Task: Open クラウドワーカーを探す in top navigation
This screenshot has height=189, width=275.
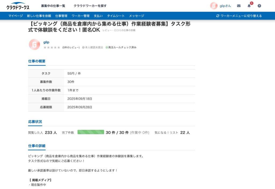Action: coord(90,6)
